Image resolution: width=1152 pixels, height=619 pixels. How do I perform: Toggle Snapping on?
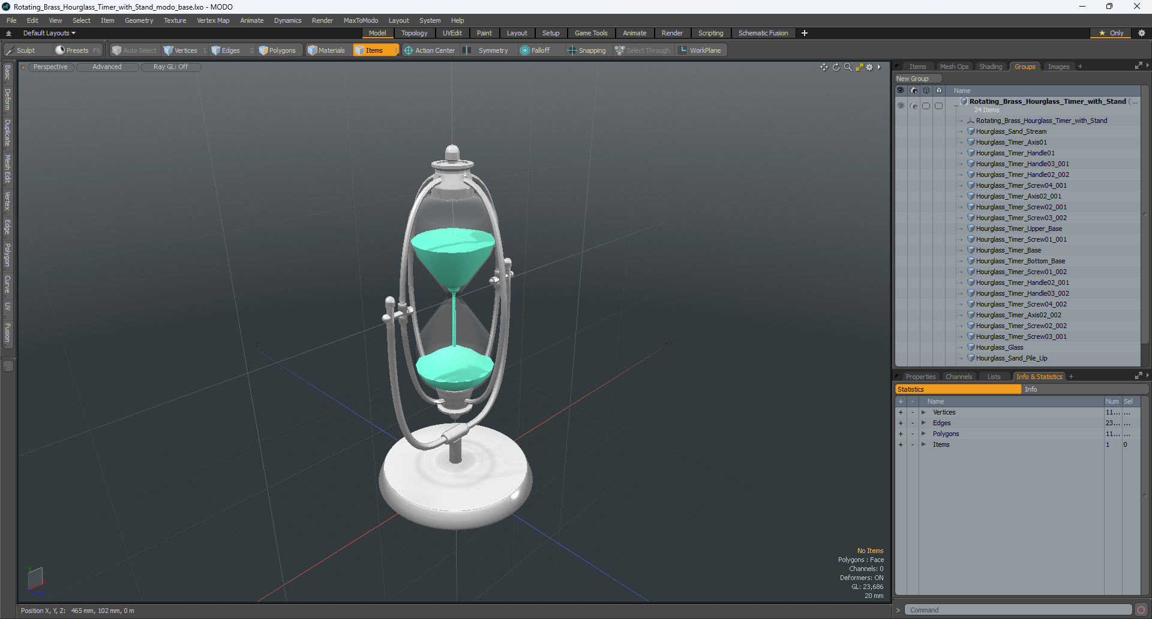point(587,50)
